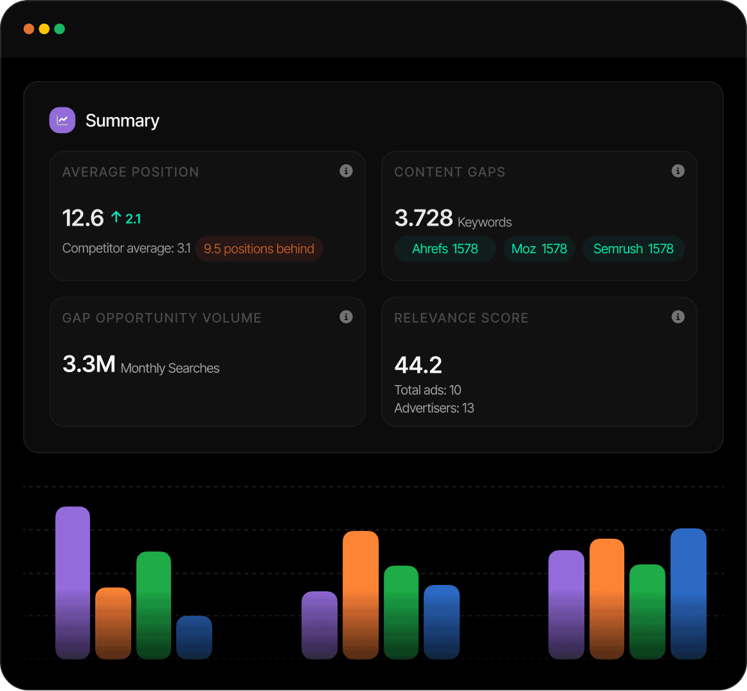Click the 44.2 relevance score value
The image size is (747, 691).
(418, 364)
